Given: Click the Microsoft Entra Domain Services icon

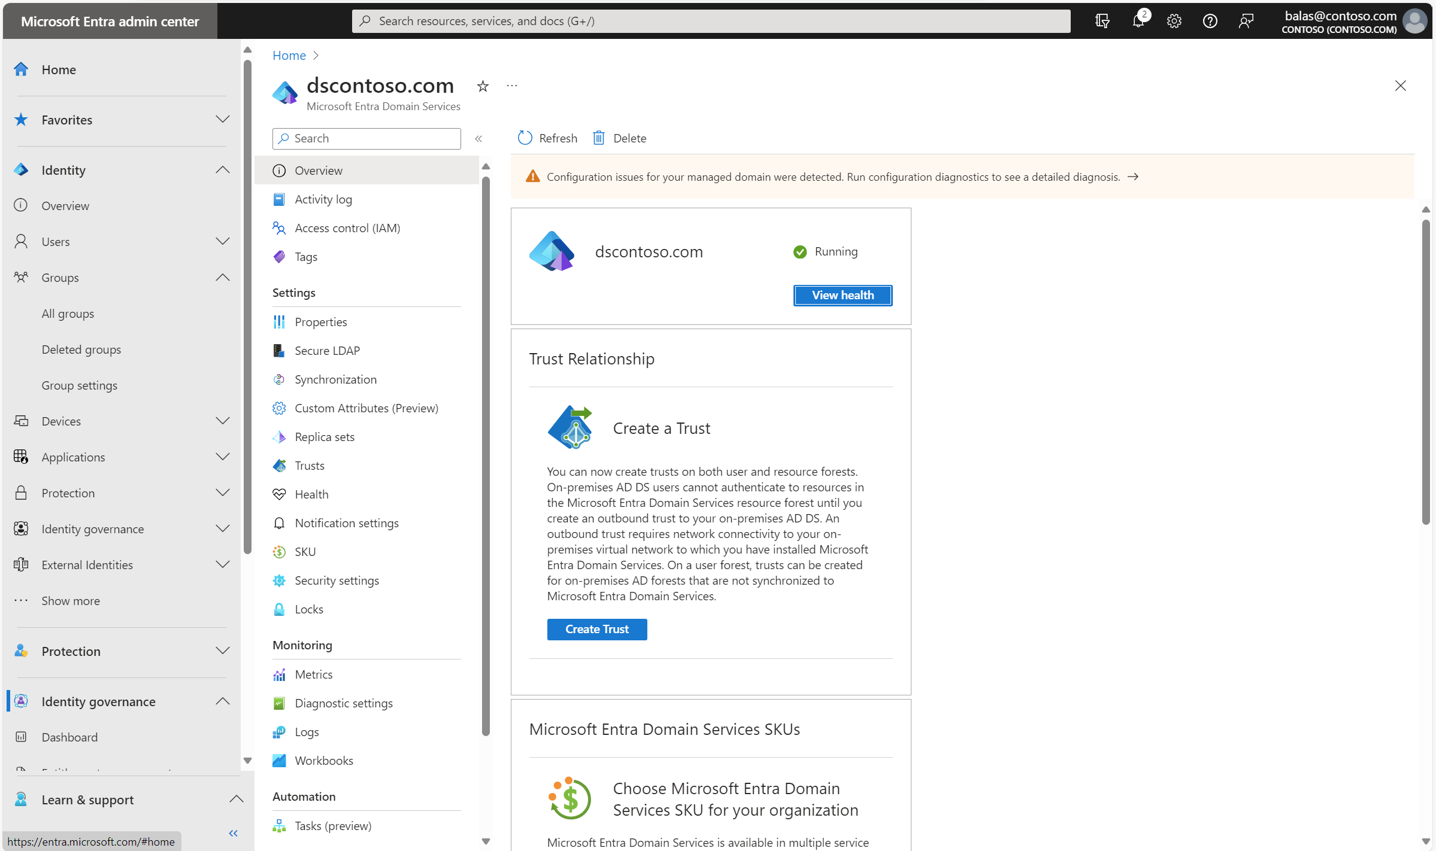Looking at the screenshot, I should 287,92.
